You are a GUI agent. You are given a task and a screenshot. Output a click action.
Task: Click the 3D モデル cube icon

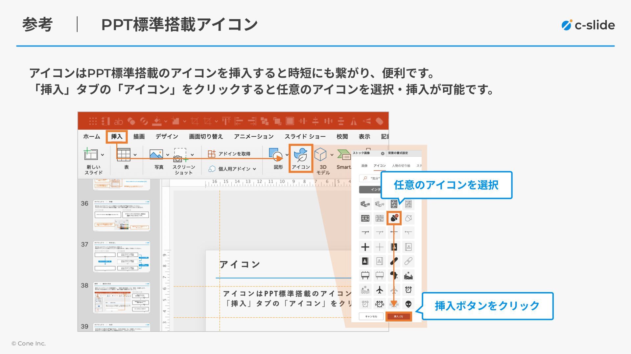click(x=320, y=155)
